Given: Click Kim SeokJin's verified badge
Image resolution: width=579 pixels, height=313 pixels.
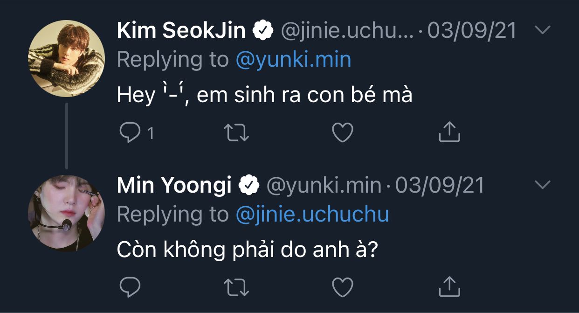Looking at the screenshot, I should pyautogui.click(x=263, y=31).
